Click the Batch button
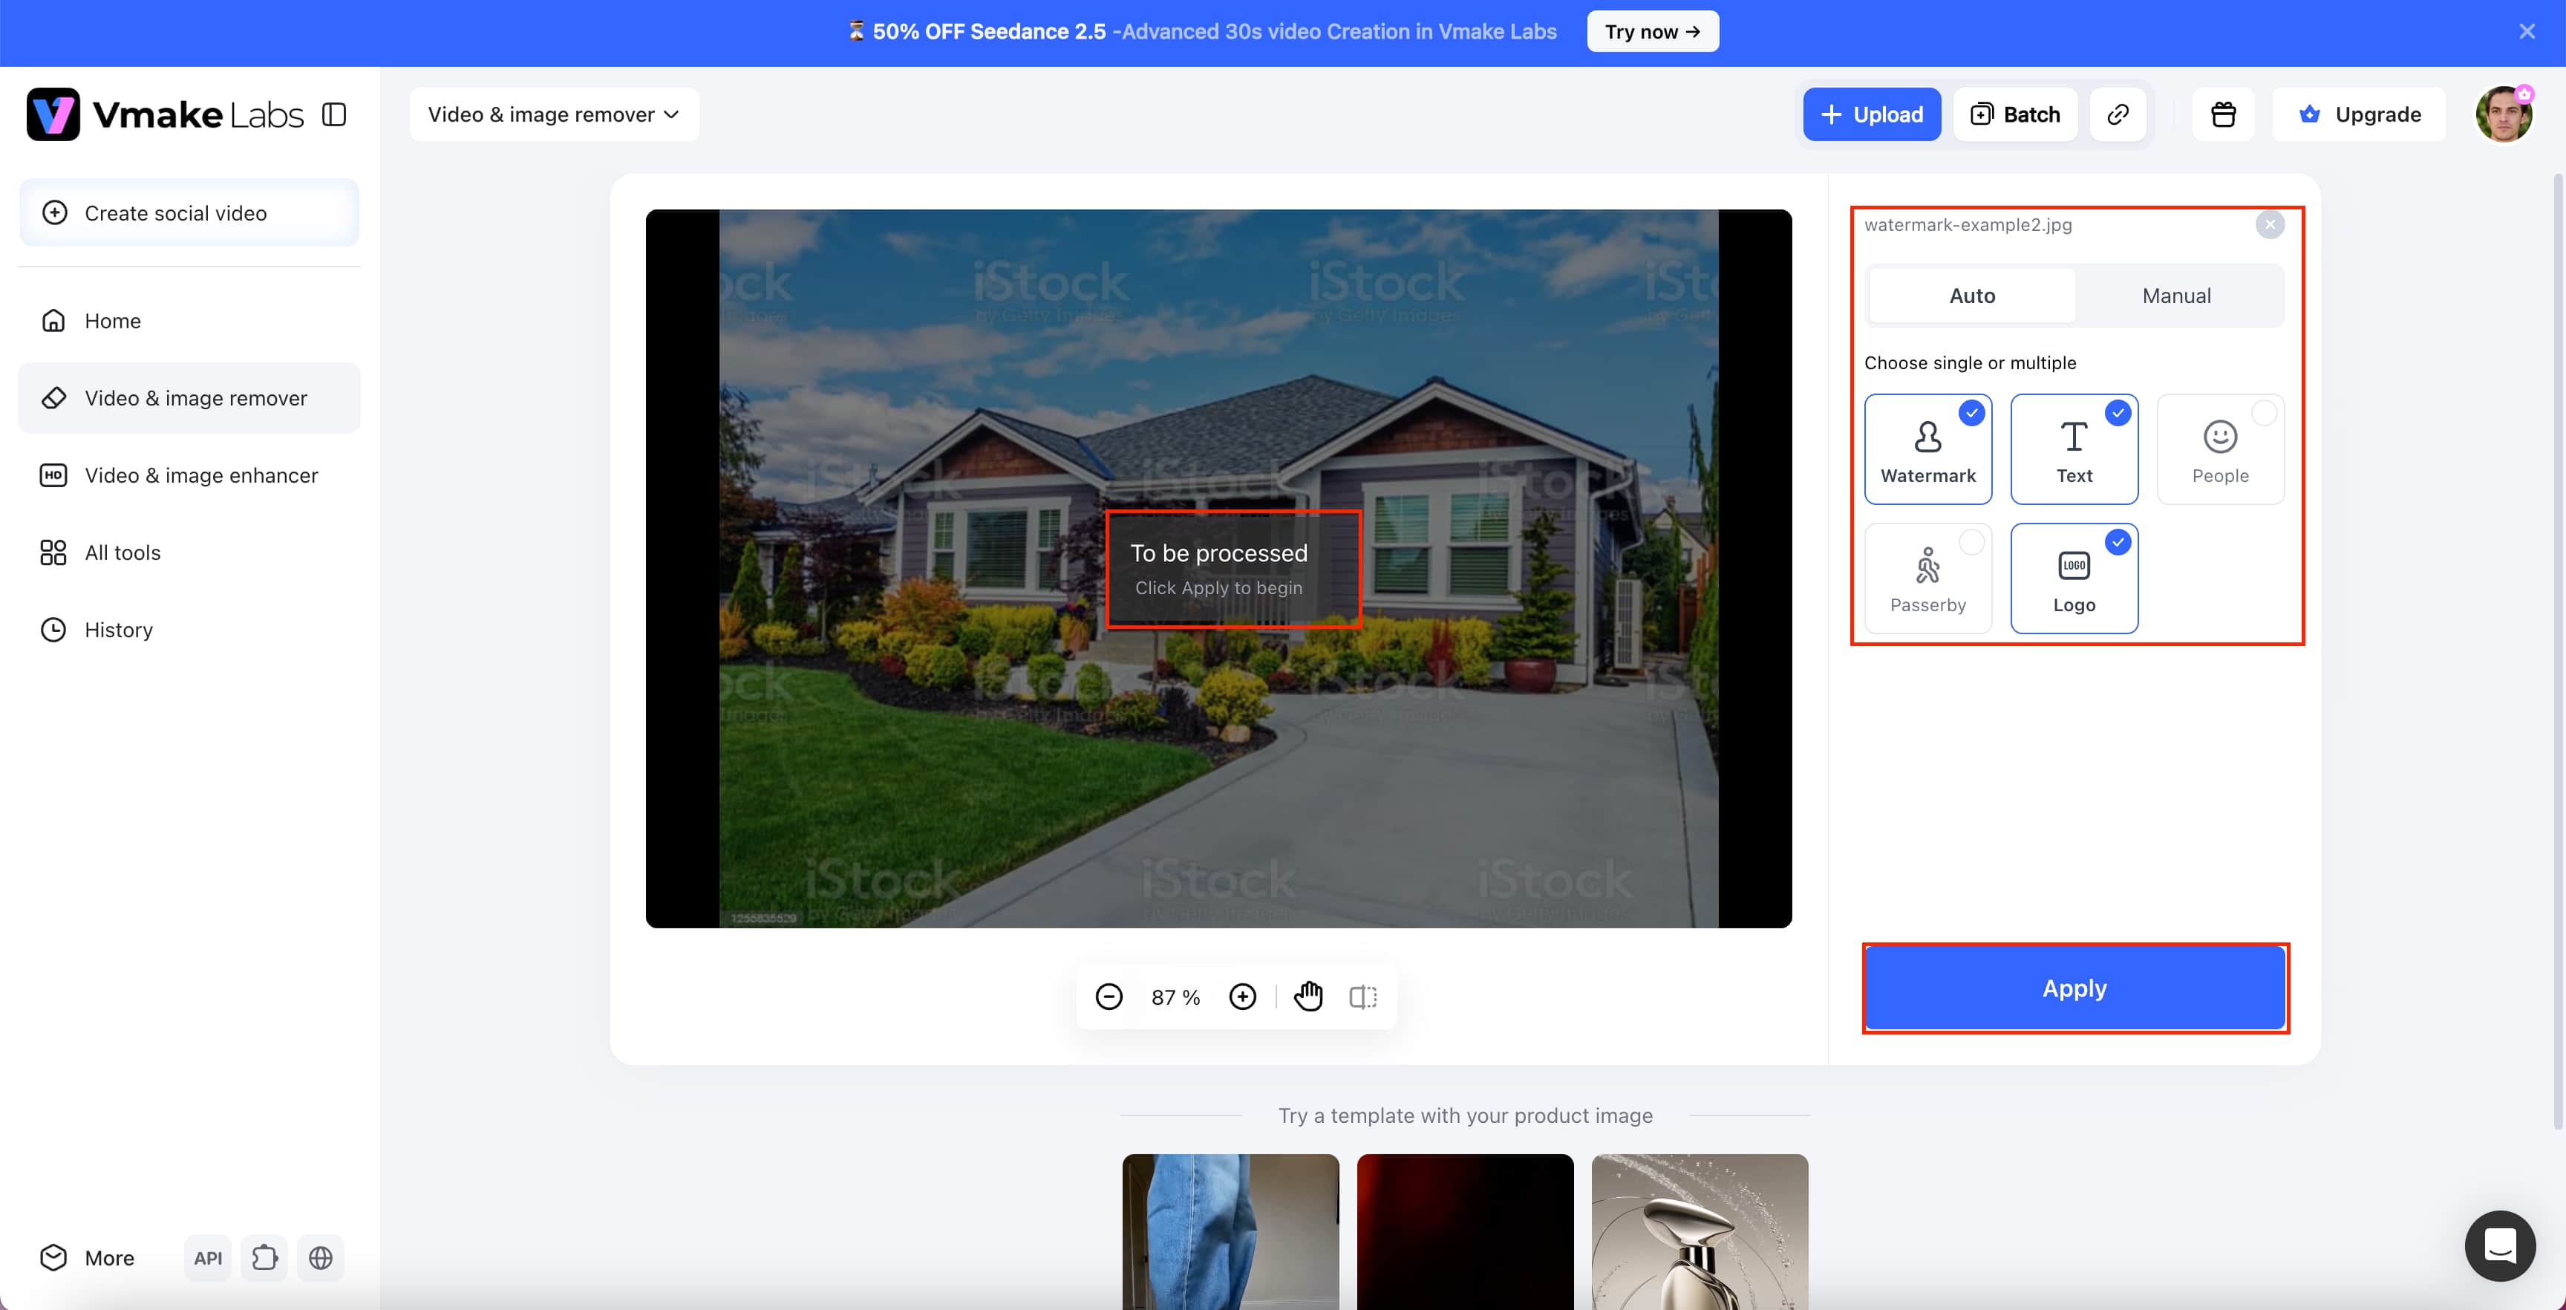 (2015, 114)
